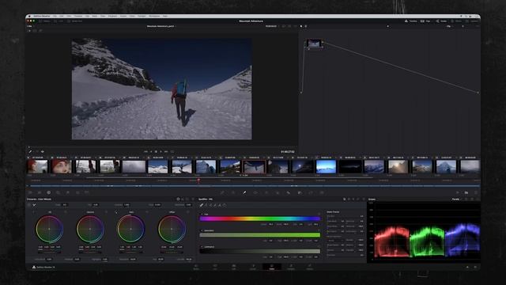The image size is (506, 285).
Task: Click the red playhead marker on mini timeline
Action: point(198,180)
